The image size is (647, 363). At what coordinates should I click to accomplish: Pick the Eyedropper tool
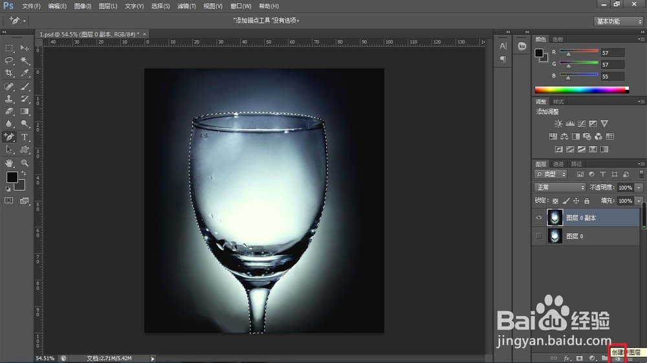(x=25, y=74)
